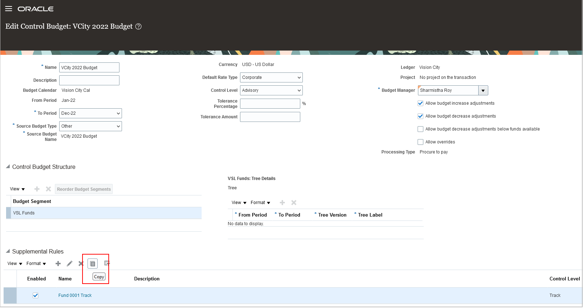Click Reorder Budget Segments button
The image size is (583, 308).
coord(84,189)
